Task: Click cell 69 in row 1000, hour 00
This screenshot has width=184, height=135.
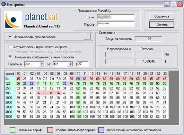Action: click(x=19, y=98)
